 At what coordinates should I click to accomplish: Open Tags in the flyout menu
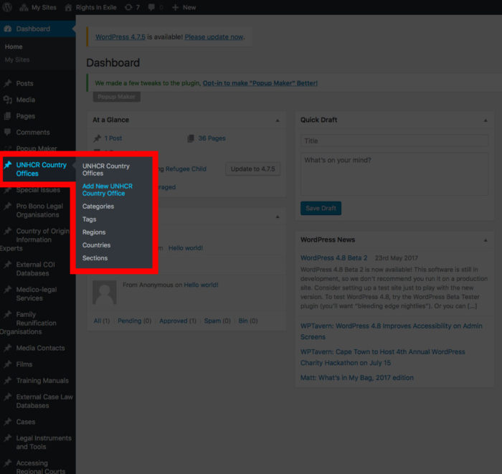(x=90, y=219)
